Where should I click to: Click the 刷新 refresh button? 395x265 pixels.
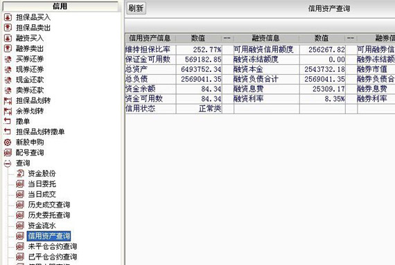[136, 8]
